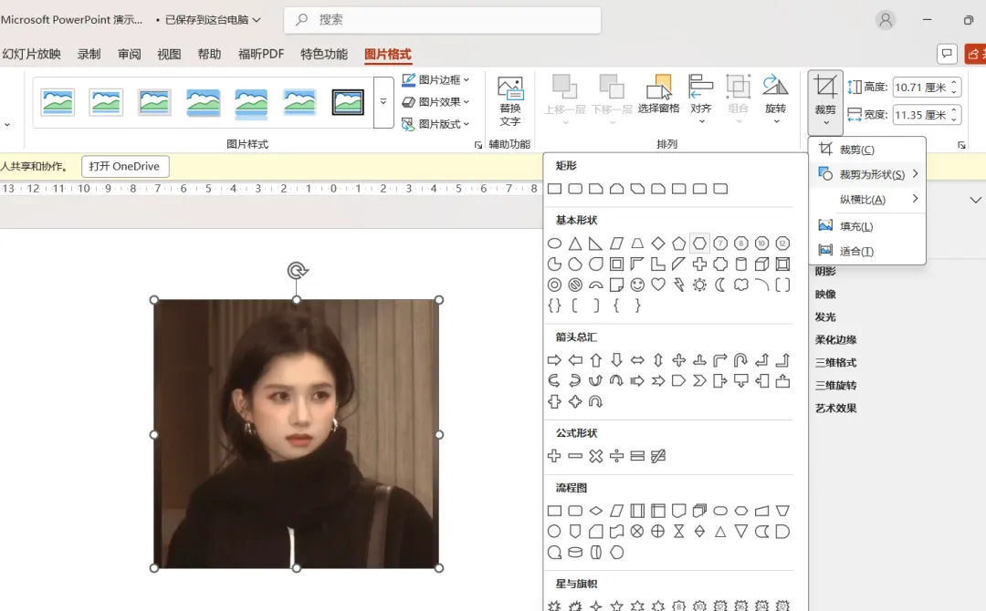Select the minus sign in 公式形状

(x=575, y=457)
